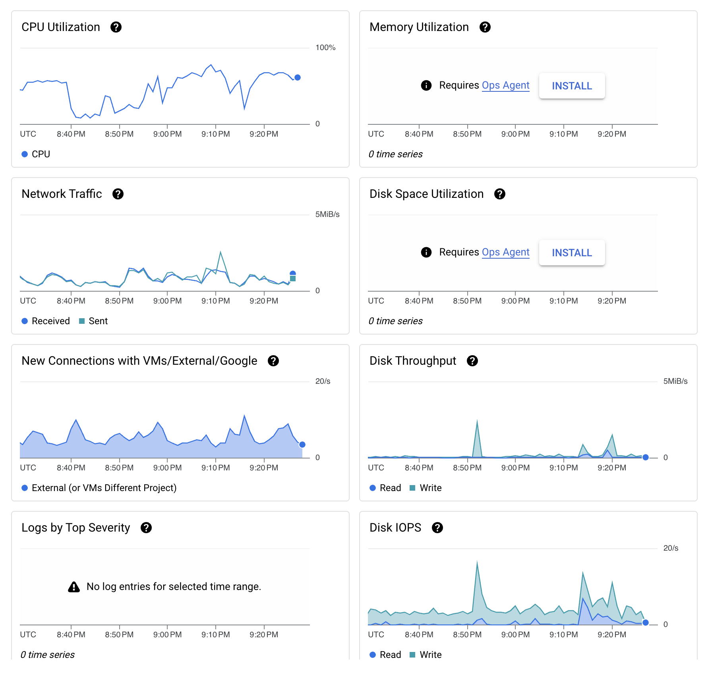Click latest data point on New Connections chart

(302, 445)
